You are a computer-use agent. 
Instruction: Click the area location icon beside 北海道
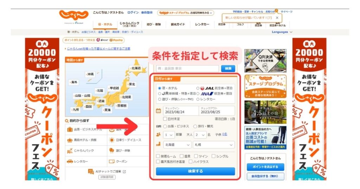pos(158,144)
